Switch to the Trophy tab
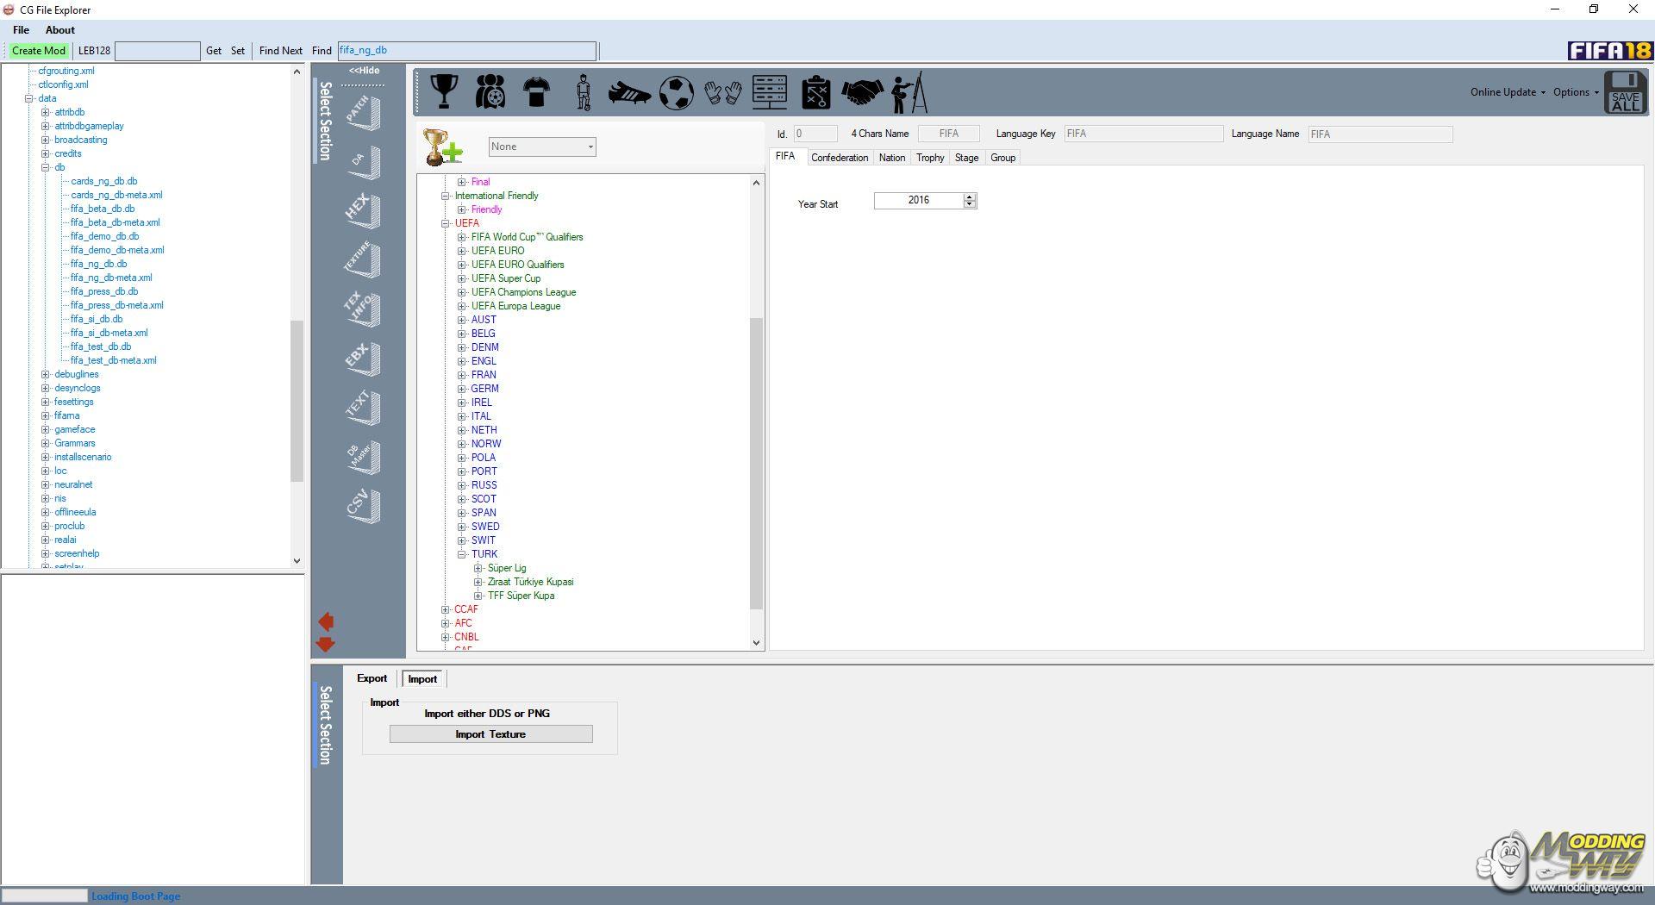This screenshot has height=905, width=1655. click(x=930, y=158)
